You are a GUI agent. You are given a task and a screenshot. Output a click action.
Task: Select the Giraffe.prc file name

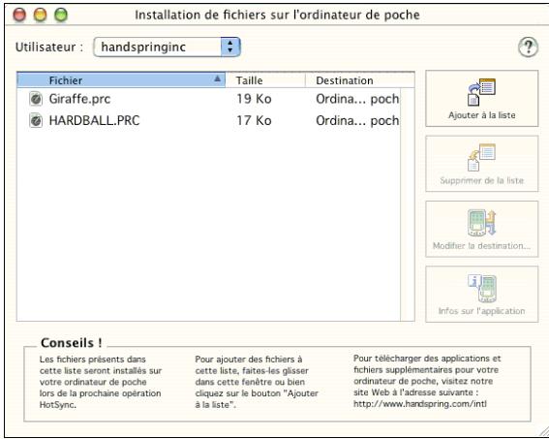tap(79, 99)
